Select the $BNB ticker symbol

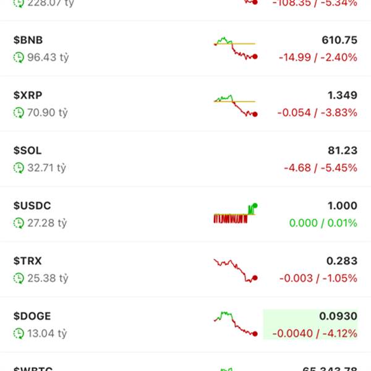[x=28, y=40]
